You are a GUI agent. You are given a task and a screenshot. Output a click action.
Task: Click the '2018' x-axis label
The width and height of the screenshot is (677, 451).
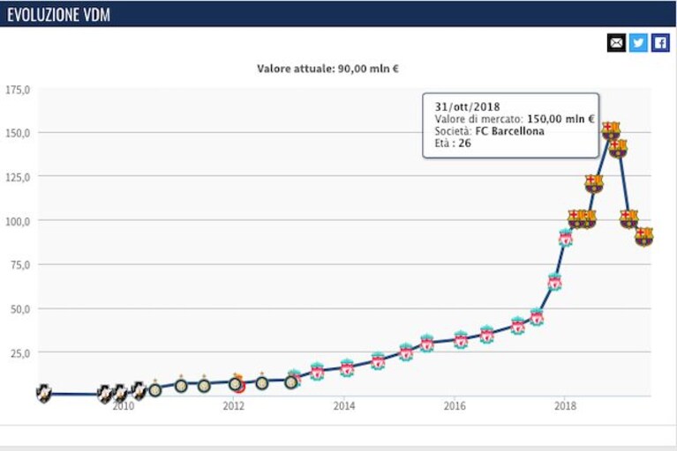tap(565, 406)
